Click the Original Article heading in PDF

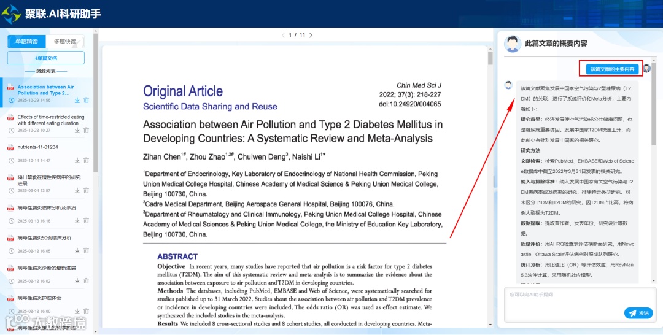183,91
